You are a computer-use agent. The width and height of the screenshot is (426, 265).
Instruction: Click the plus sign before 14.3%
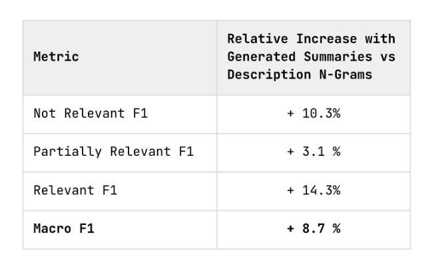[x=290, y=190]
